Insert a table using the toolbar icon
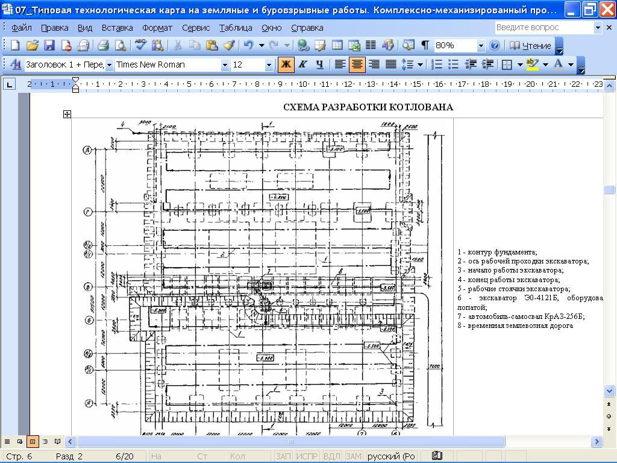This screenshot has width=617, height=463. coord(337,45)
